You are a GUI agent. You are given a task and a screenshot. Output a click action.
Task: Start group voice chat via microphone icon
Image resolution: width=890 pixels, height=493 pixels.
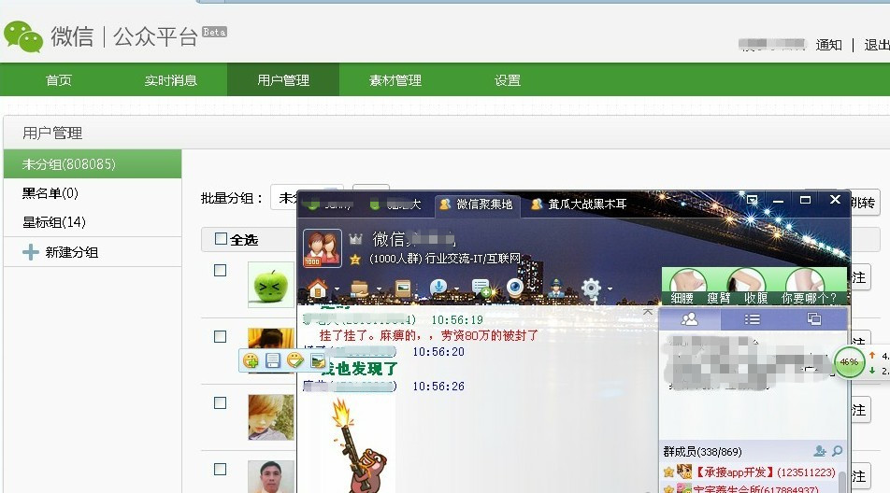pos(437,289)
